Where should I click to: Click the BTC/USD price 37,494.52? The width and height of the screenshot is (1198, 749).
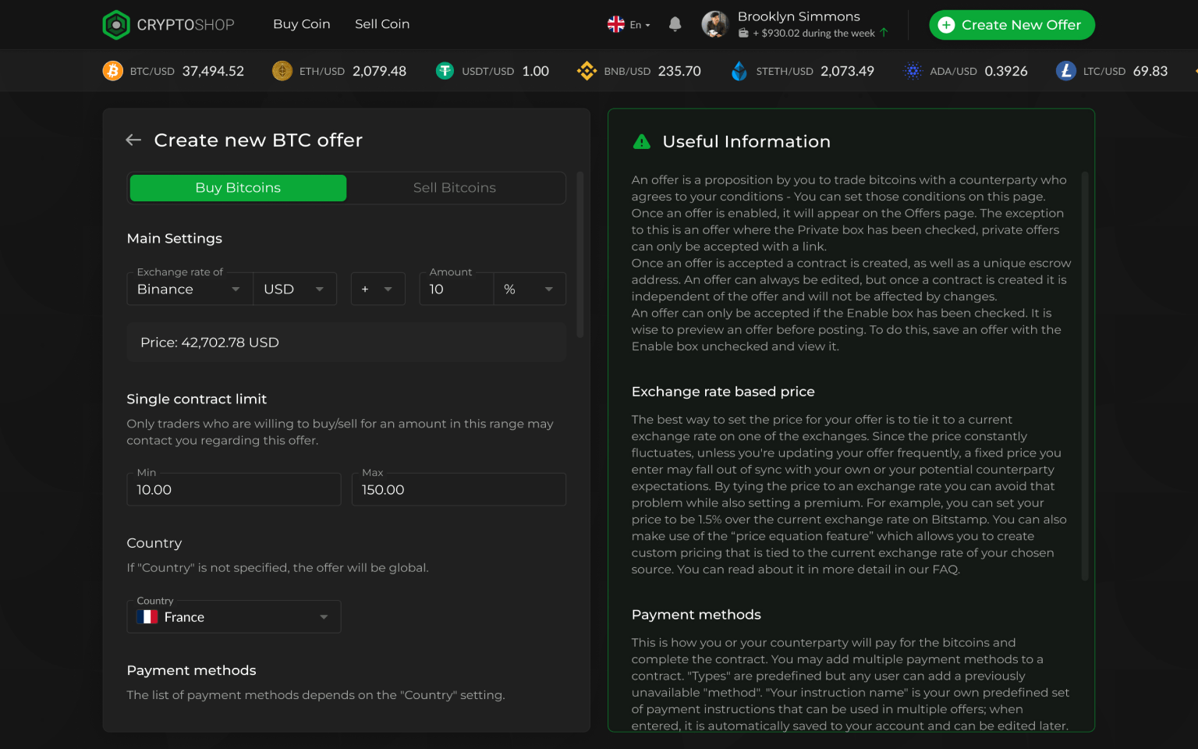tap(213, 71)
